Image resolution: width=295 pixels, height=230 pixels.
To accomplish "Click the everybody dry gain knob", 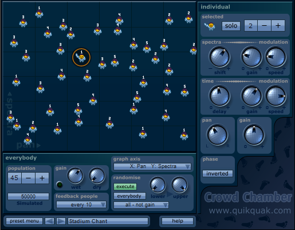I will coord(97,176).
